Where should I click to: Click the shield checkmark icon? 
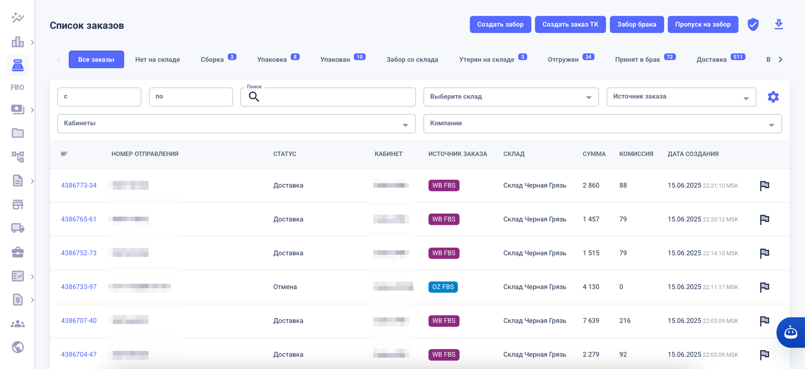(x=753, y=24)
